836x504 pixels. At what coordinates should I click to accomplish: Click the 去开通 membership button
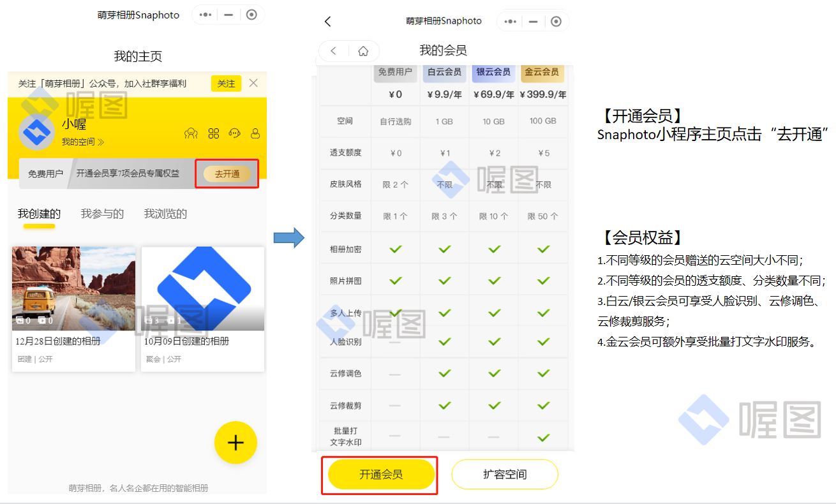click(227, 174)
